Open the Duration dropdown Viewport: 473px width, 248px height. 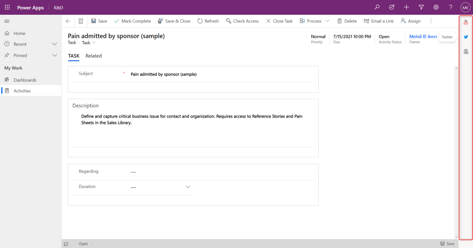click(x=188, y=187)
